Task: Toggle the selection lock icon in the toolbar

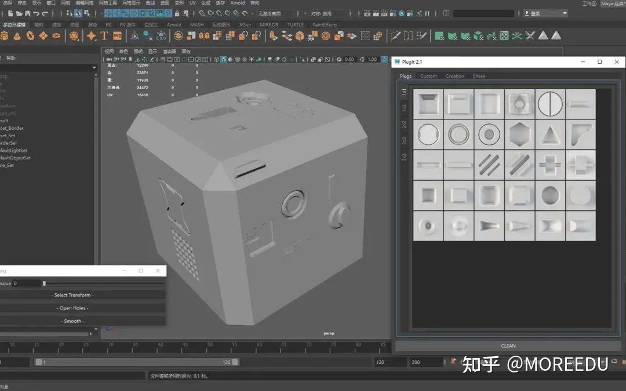Action: point(177,13)
